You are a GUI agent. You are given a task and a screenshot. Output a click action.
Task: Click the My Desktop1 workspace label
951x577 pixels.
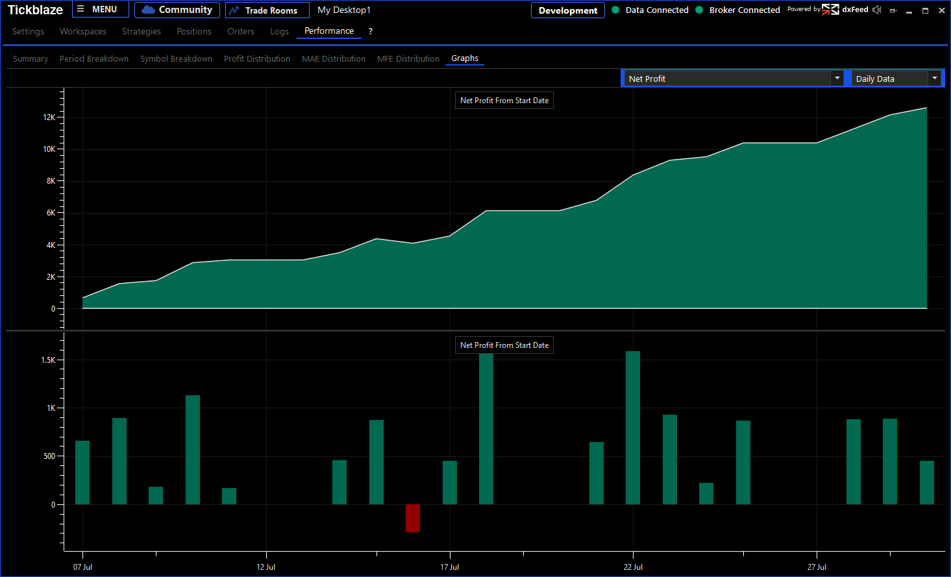344,10
